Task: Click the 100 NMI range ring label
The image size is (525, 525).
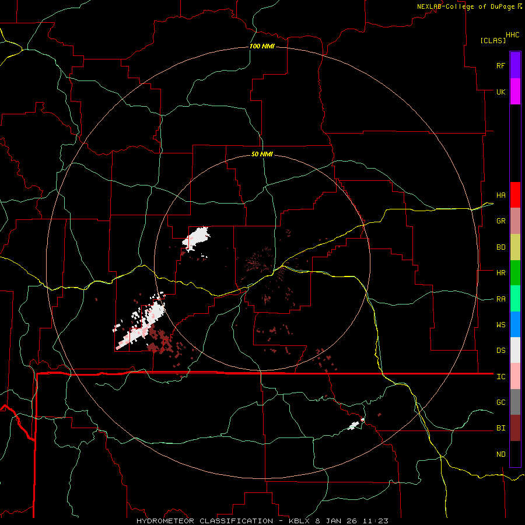Action: tap(262, 46)
